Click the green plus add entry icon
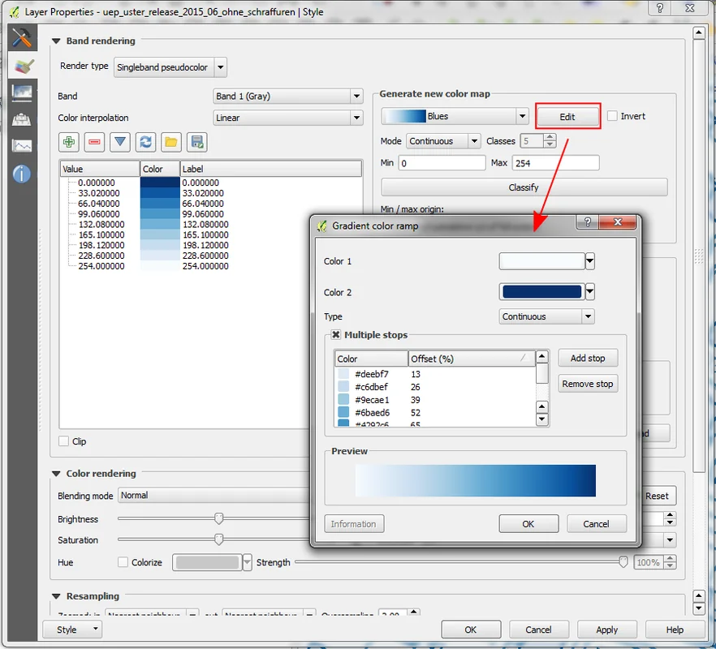716x649 pixels. 69,142
